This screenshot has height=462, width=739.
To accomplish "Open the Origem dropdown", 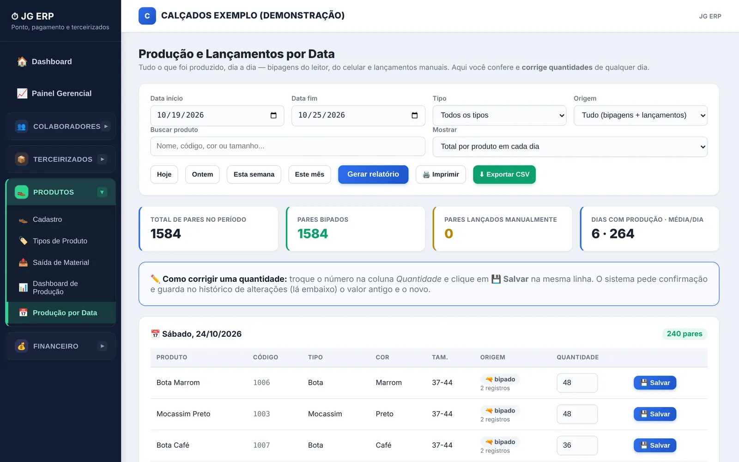I will point(641,115).
